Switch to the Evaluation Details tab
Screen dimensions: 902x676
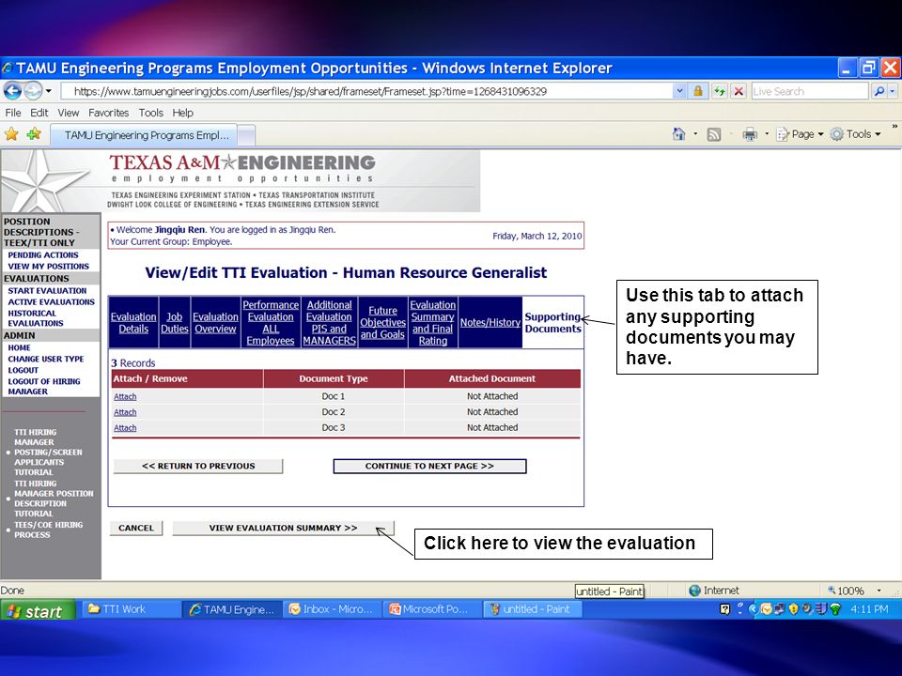pos(133,322)
